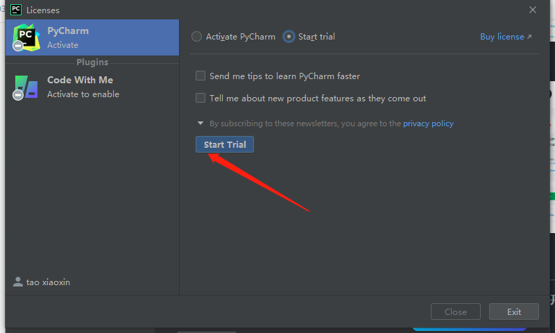The image size is (555, 333).
Task: Close the Licenses dialog with X
Action: point(533,10)
